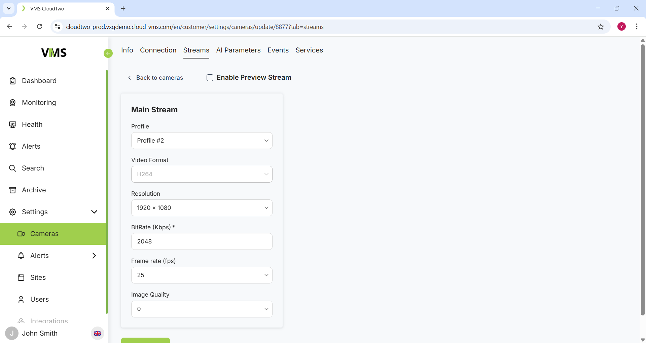The image size is (646, 343).
Task: Click the UK flag language icon
Action: click(x=98, y=333)
